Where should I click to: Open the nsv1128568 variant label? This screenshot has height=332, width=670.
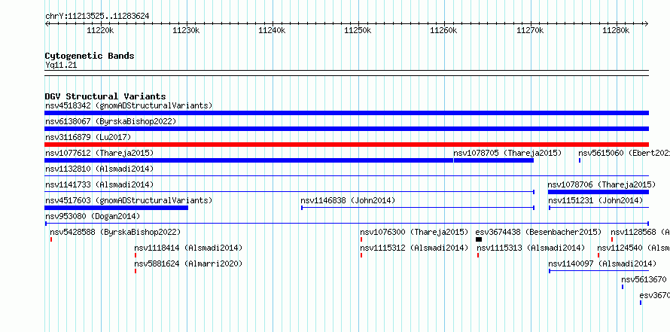(640, 232)
